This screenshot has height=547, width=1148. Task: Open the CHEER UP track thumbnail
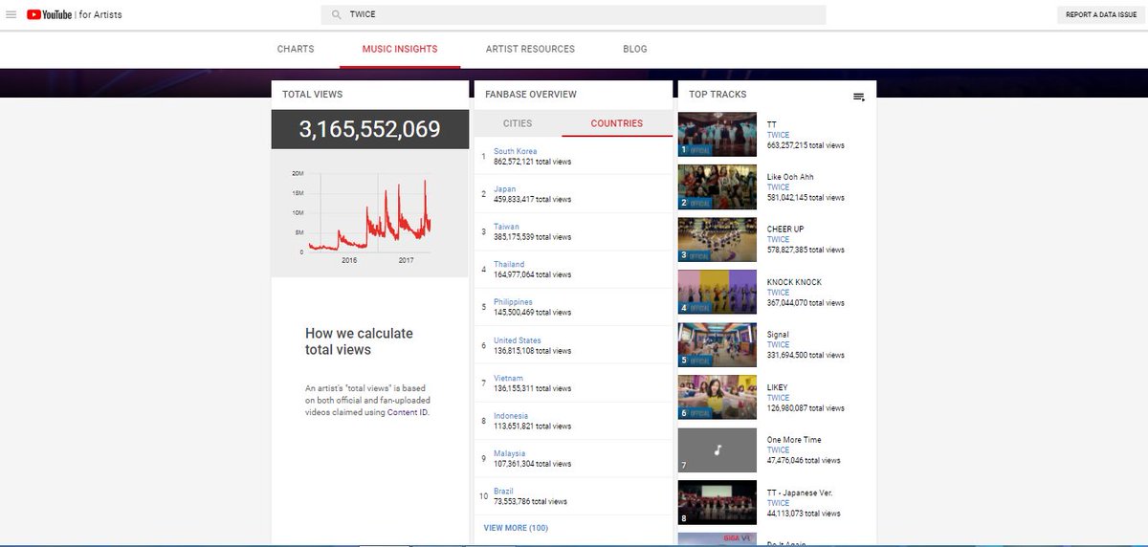tap(717, 239)
